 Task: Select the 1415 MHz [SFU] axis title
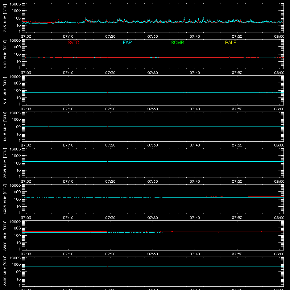[x=5, y=127]
